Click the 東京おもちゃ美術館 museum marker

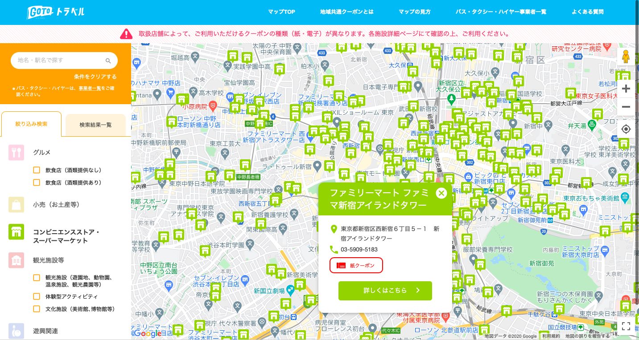click(x=626, y=197)
